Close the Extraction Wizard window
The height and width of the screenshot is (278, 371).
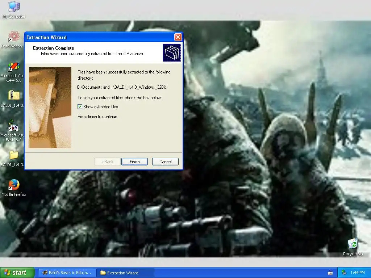(x=178, y=37)
